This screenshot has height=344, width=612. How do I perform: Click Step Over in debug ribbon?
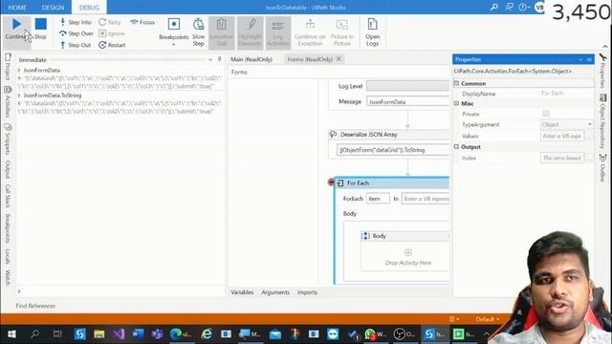(76, 33)
